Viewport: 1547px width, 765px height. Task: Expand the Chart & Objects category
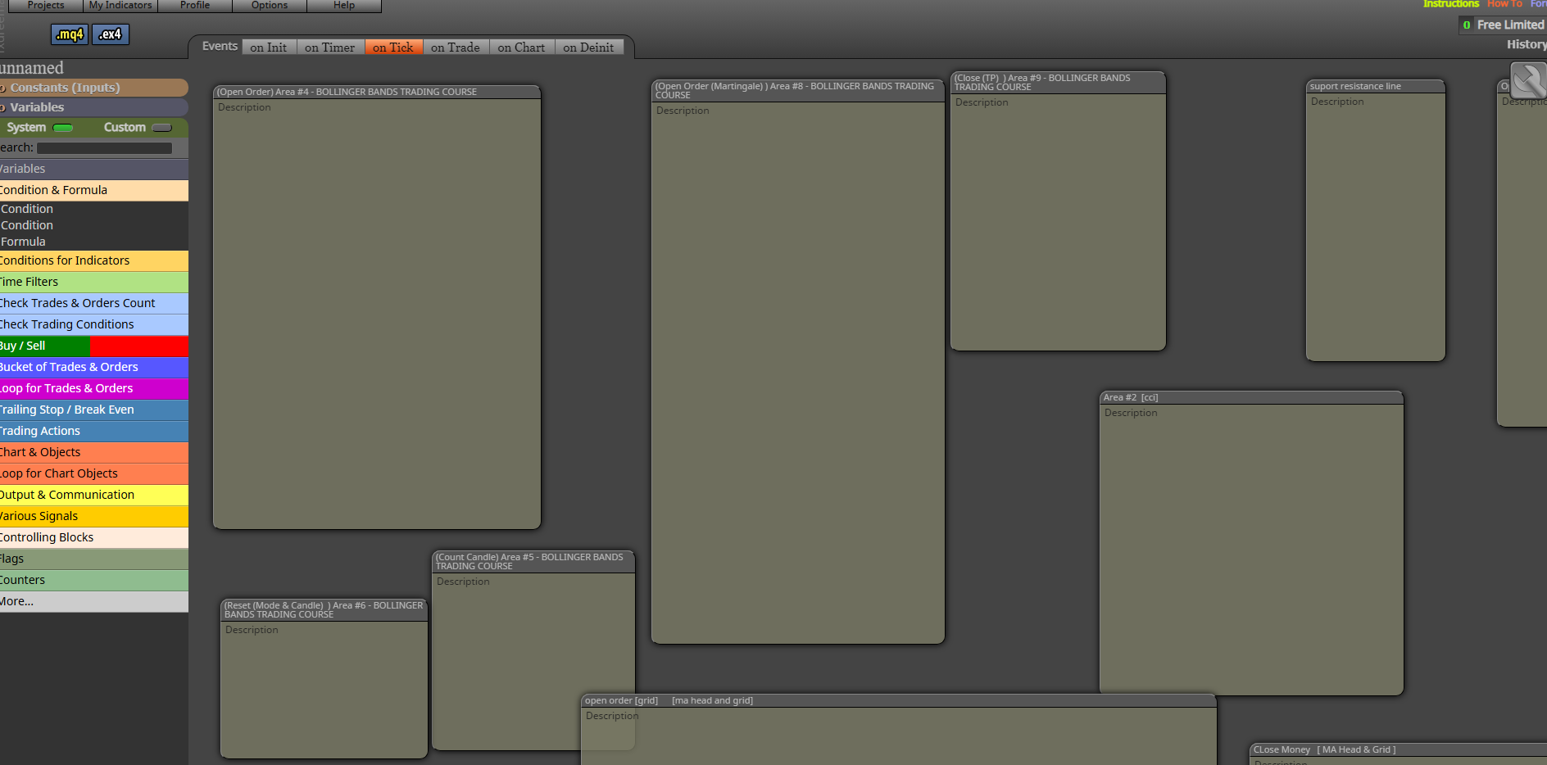click(x=93, y=452)
